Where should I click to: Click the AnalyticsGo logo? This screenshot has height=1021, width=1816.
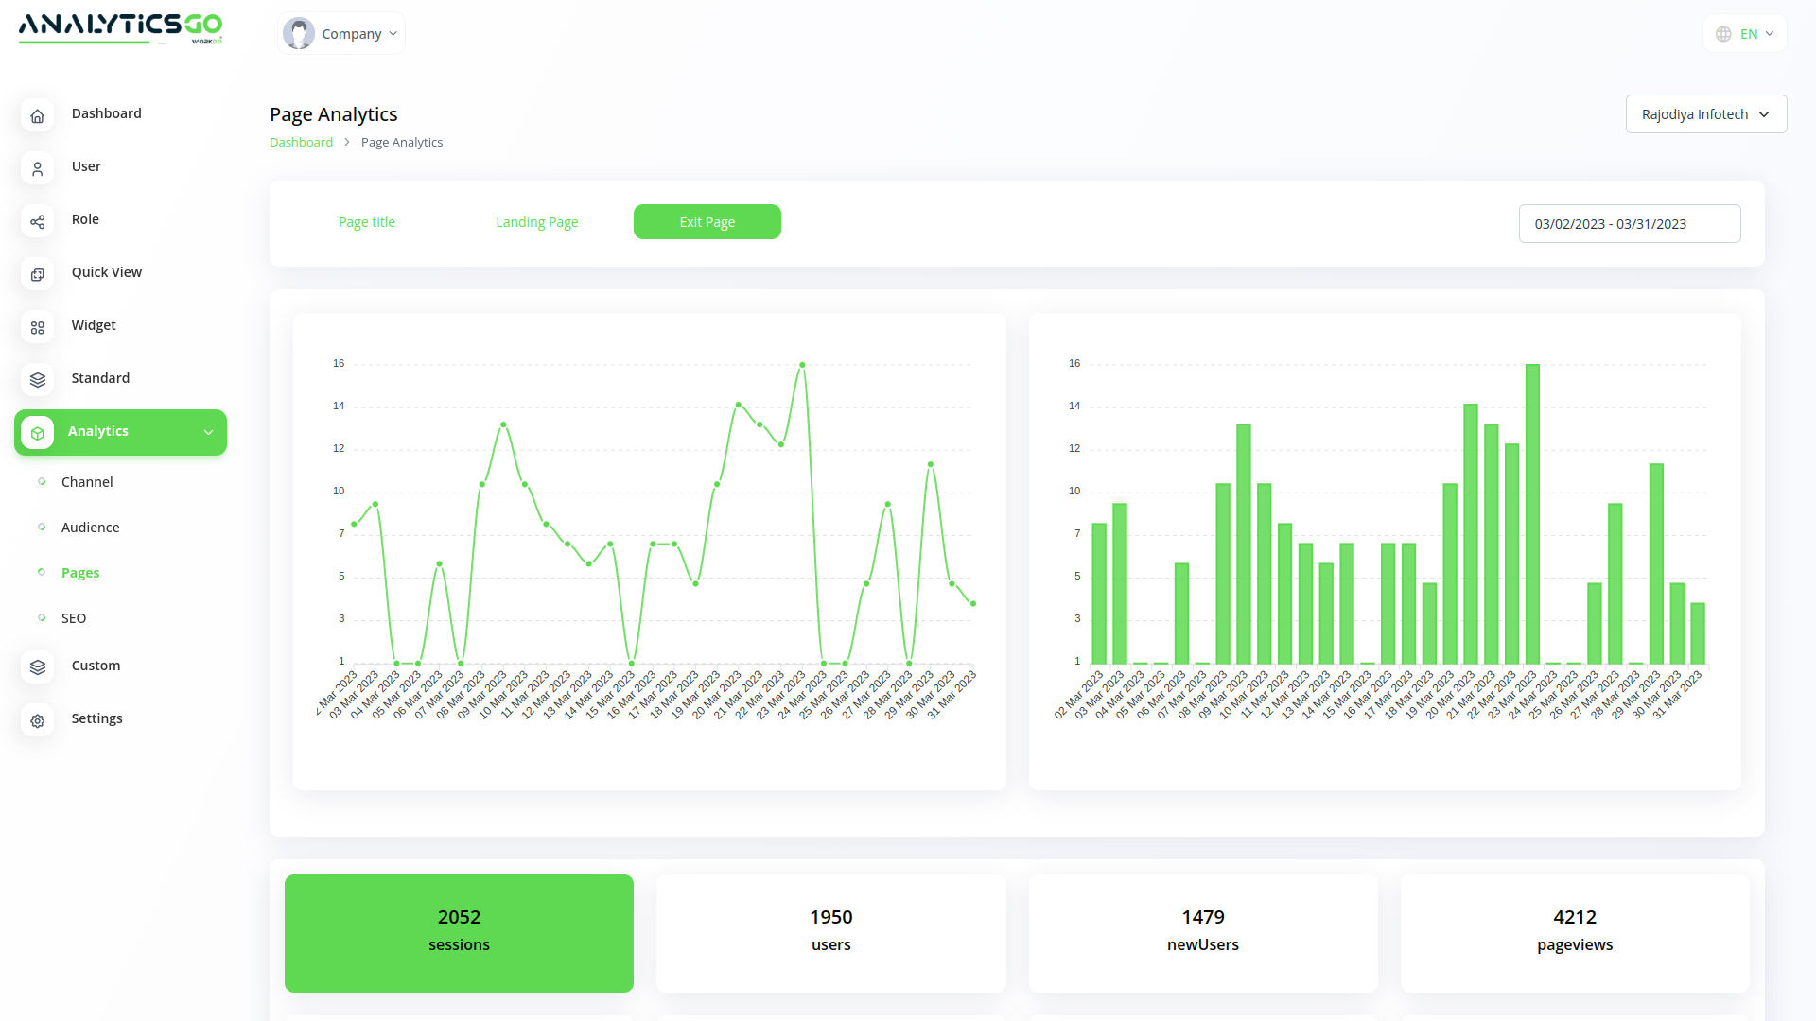pos(120,27)
